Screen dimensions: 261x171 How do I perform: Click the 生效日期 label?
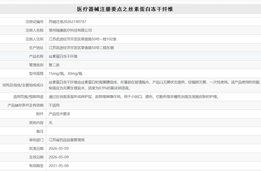click(36, 157)
